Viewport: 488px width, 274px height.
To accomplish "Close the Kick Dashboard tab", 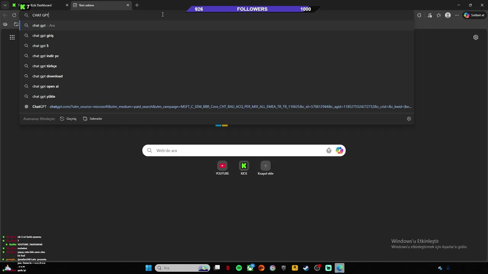I will tap(67, 5).
